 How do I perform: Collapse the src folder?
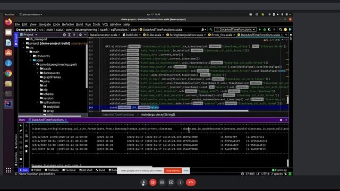pyautogui.click(x=23, y=47)
